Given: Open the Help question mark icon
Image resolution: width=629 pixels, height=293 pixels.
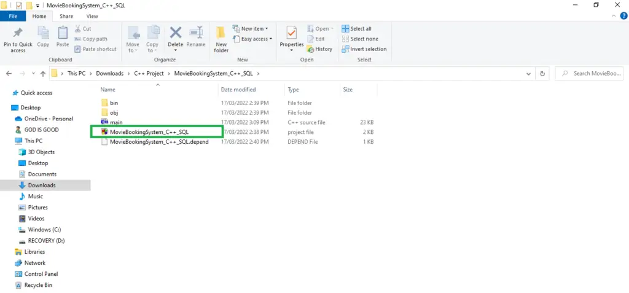Looking at the screenshot, I should [x=623, y=16].
